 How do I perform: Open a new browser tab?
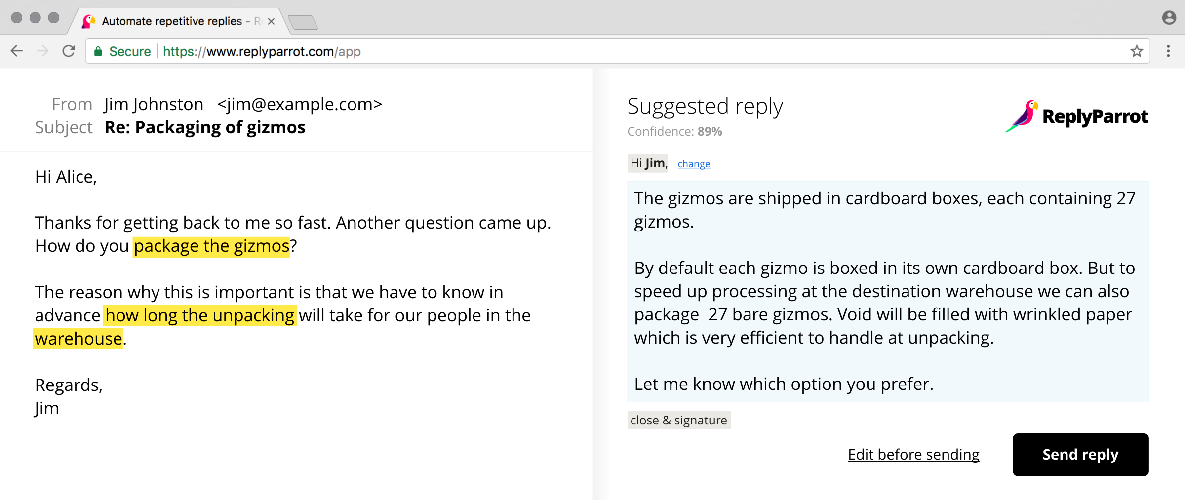tap(303, 22)
